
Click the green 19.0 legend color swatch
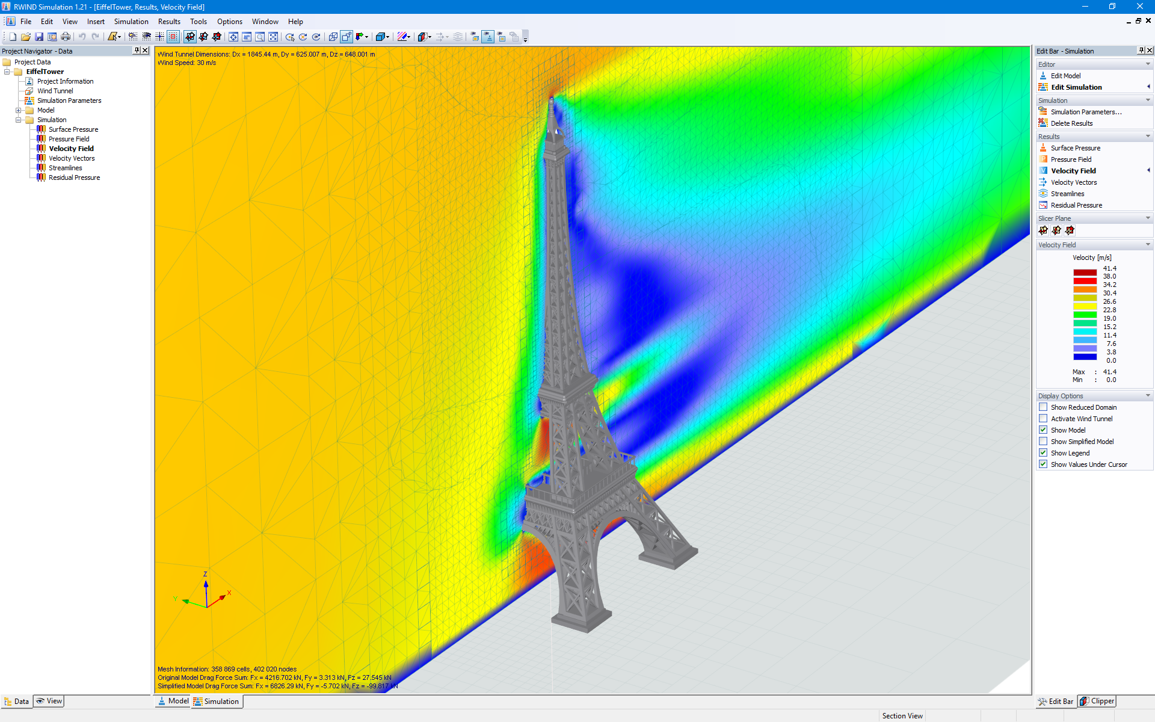(x=1085, y=315)
